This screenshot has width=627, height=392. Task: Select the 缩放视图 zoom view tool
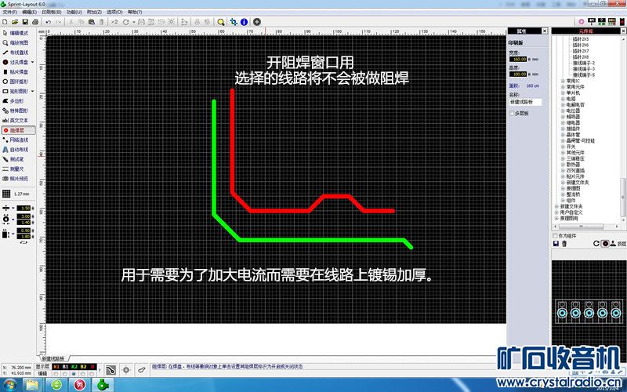16,43
